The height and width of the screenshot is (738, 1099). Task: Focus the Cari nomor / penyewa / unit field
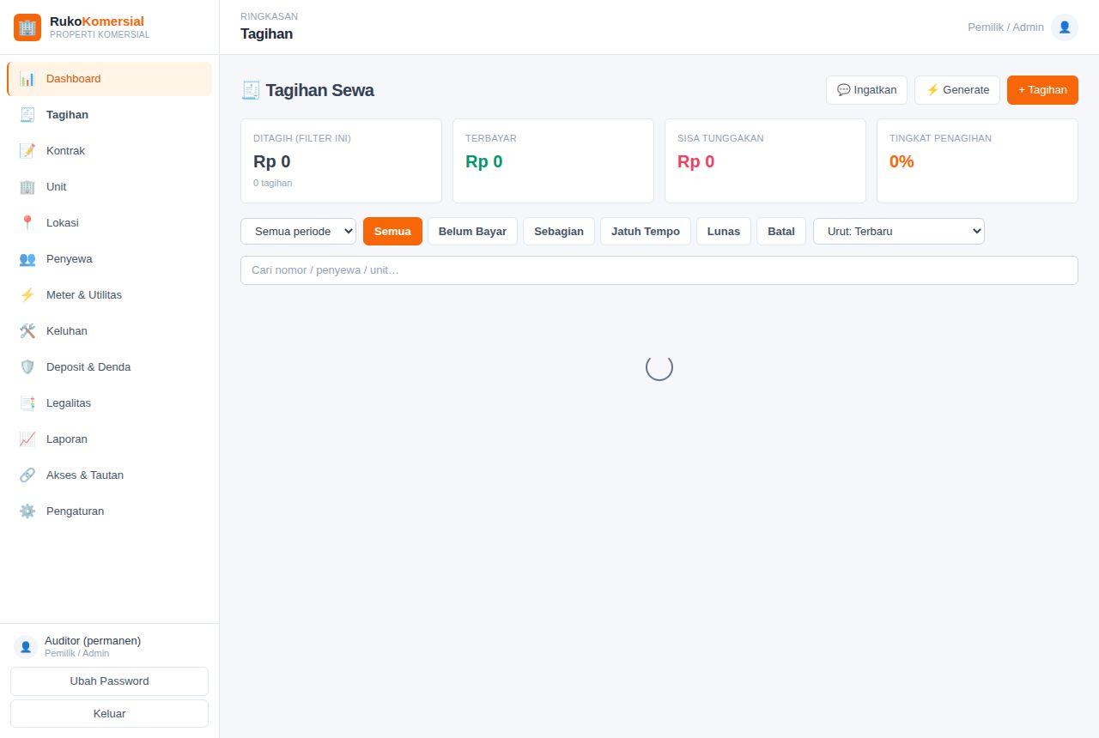[659, 270]
